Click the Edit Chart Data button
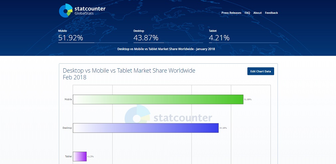 pyautogui.click(x=260, y=71)
